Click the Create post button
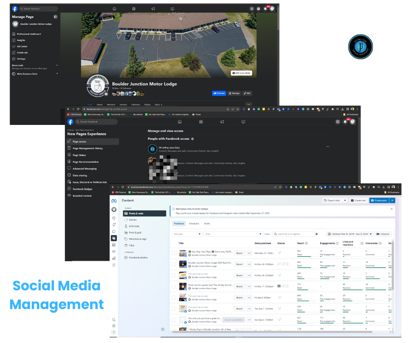Screen dimensions: 409x343 379,201
